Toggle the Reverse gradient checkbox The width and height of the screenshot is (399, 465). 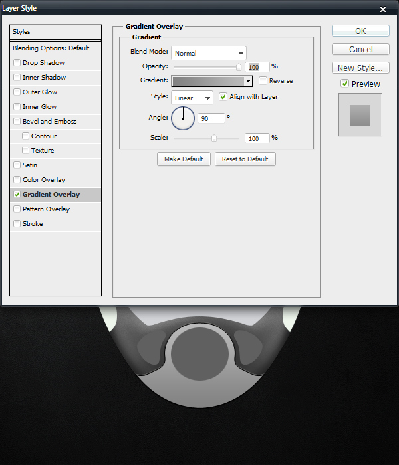click(x=263, y=80)
